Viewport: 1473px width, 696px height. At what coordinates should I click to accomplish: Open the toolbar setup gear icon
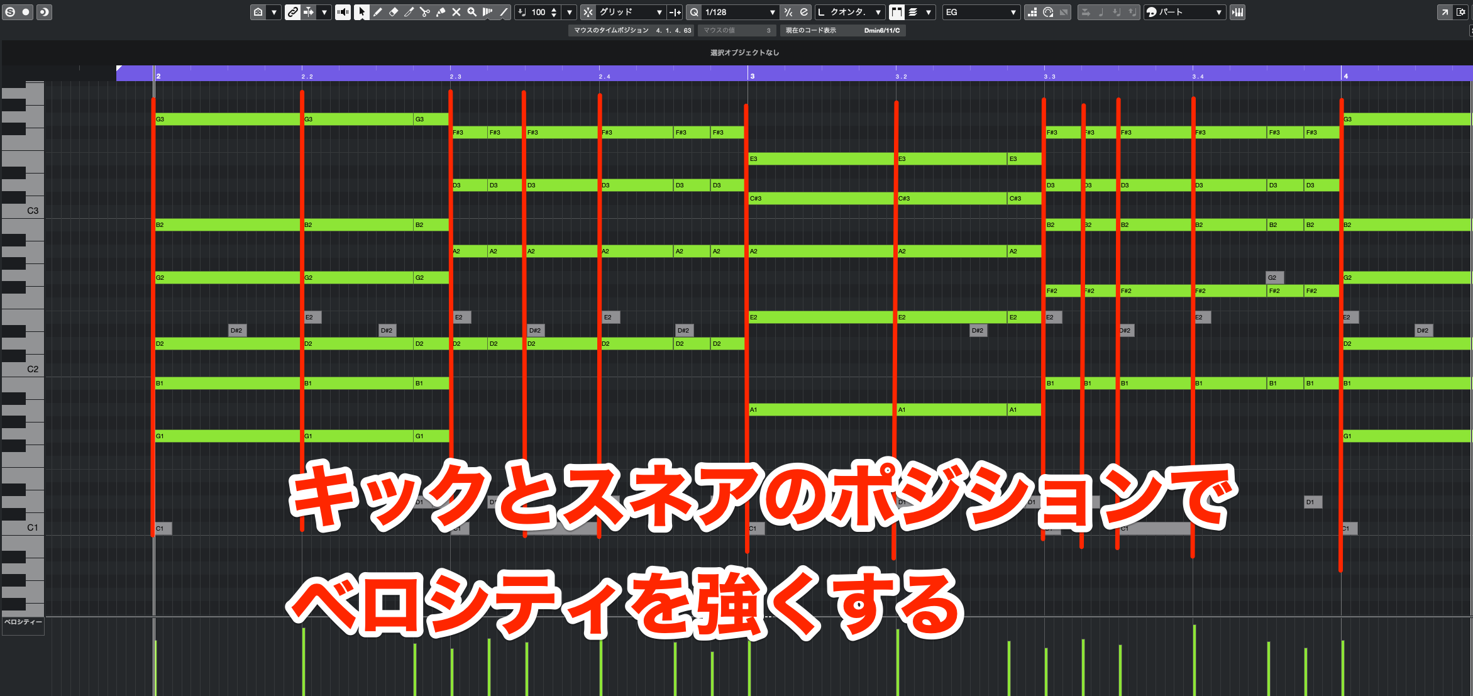[x=1461, y=12]
